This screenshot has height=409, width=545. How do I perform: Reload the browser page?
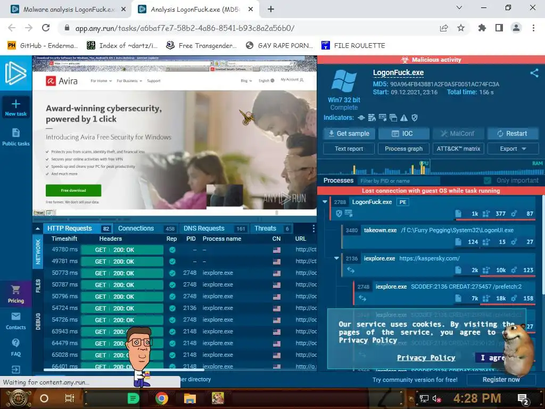(x=46, y=28)
